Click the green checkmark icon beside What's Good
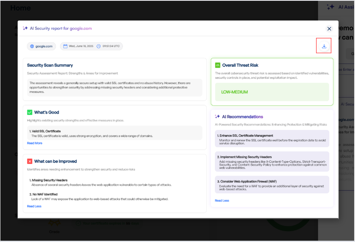The width and height of the screenshot is (355, 242). coord(30,112)
